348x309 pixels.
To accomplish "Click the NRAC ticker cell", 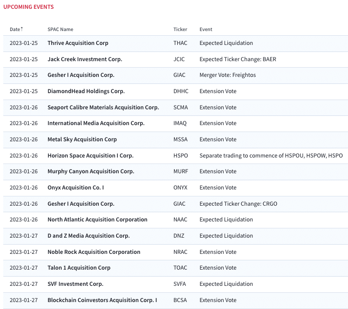I will (180, 252).
